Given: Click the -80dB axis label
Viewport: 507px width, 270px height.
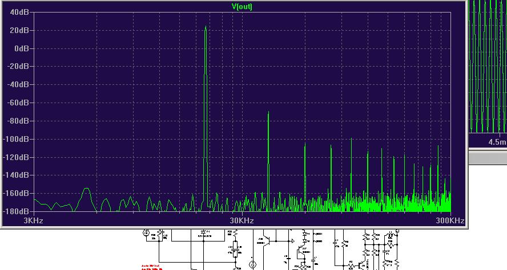Looking at the screenshot, I should click(x=18, y=121).
